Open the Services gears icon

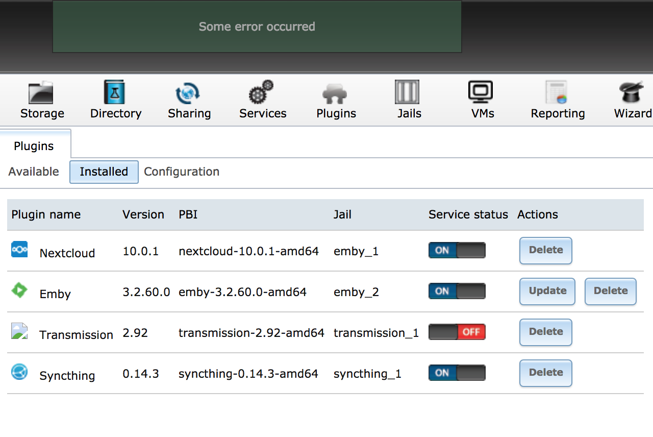[261, 92]
